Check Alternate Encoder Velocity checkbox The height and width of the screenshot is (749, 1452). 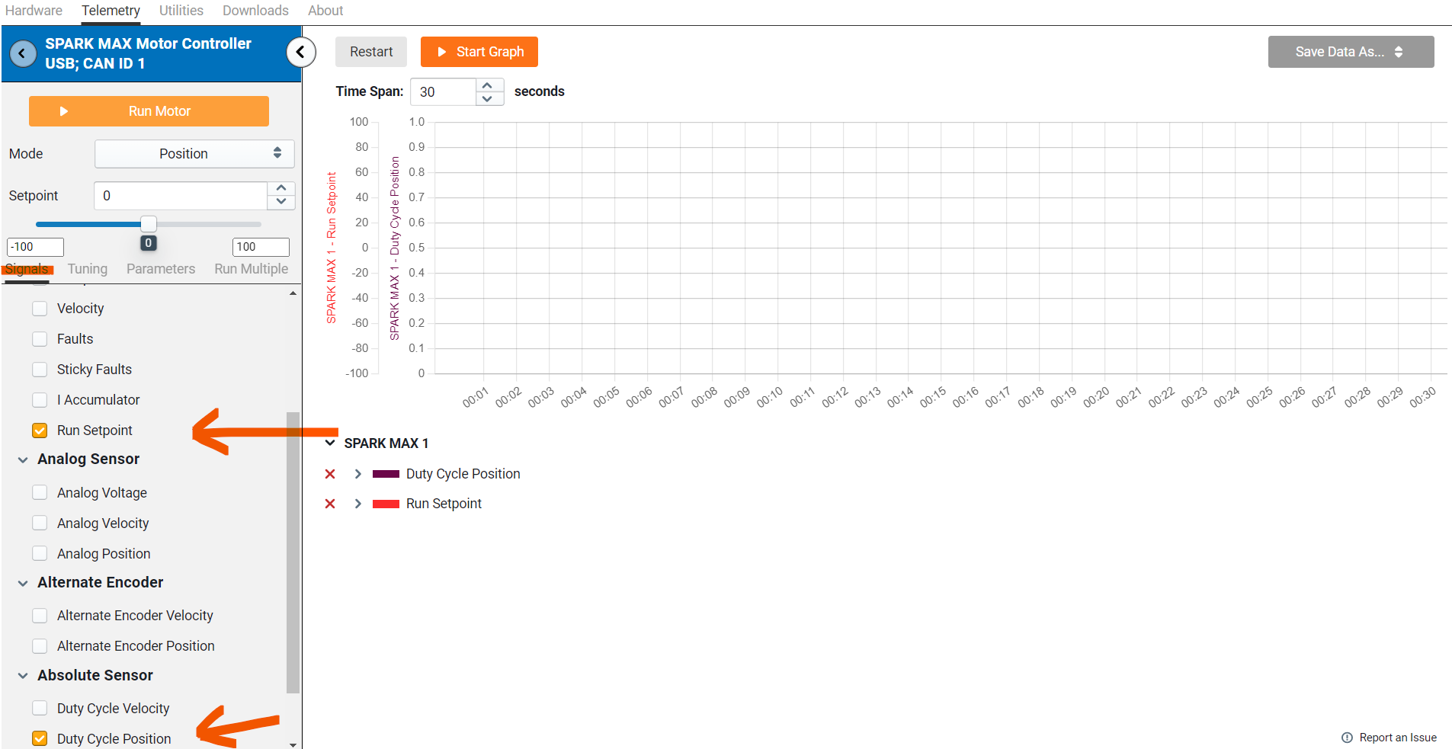(x=40, y=616)
